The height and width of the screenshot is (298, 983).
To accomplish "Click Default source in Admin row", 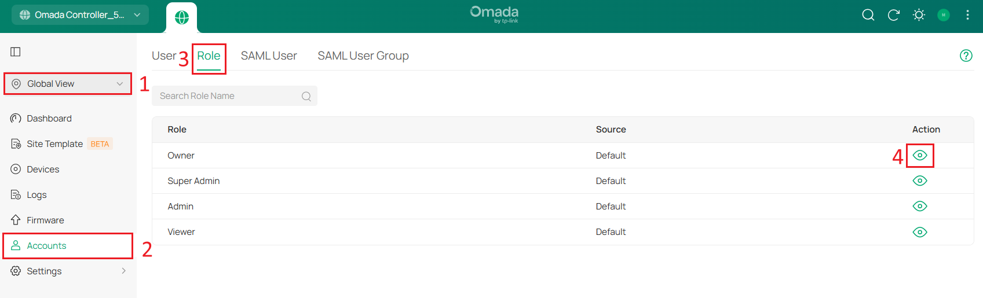I will coord(611,207).
